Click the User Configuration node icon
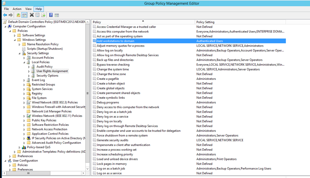Image resolution: width=310 pixels, height=178 pixels. (10, 161)
